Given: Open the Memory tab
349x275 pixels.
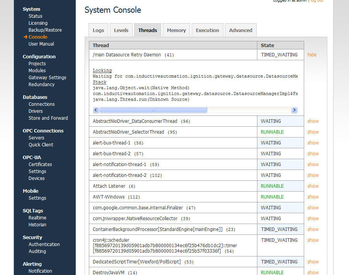Looking at the screenshot, I should click(176, 30).
